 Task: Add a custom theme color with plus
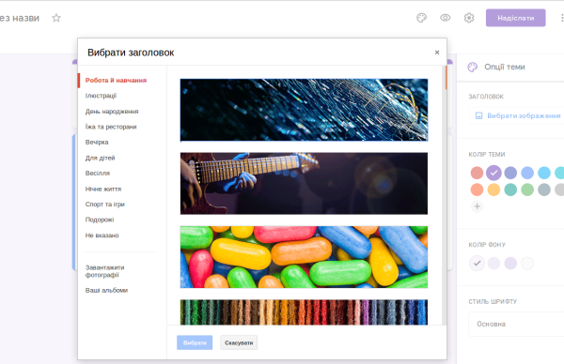477,206
